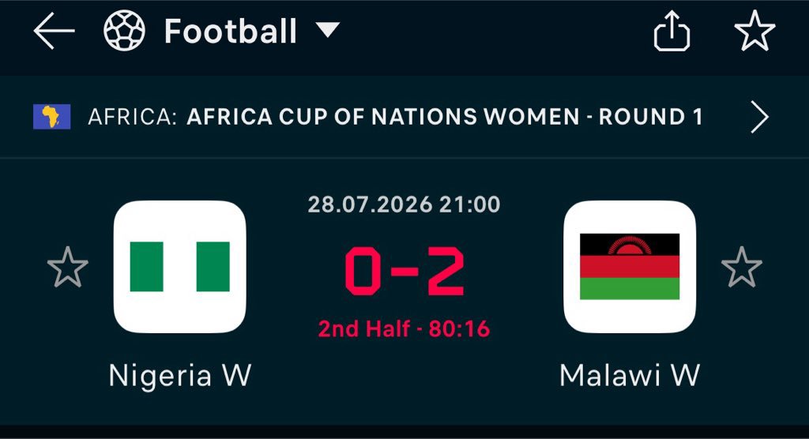The width and height of the screenshot is (809, 439).
Task: Tap the football sport icon
Action: pos(124,31)
